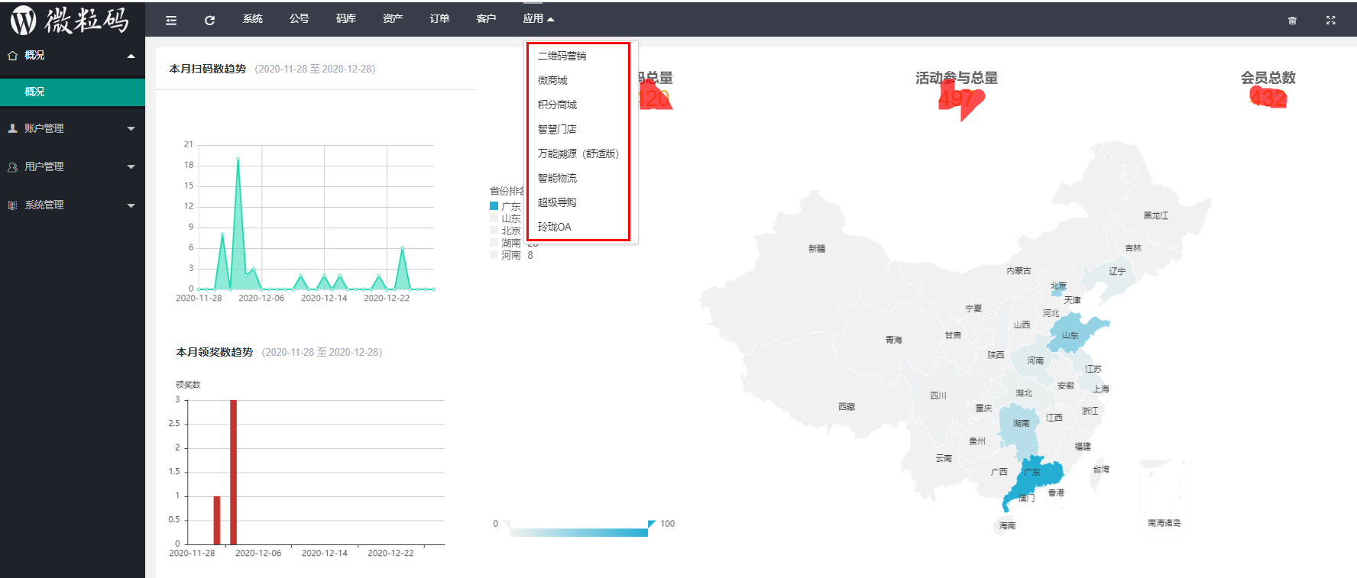The image size is (1357, 578).
Task: Click the person icon beside 账户管理
Action: click(x=12, y=128)
